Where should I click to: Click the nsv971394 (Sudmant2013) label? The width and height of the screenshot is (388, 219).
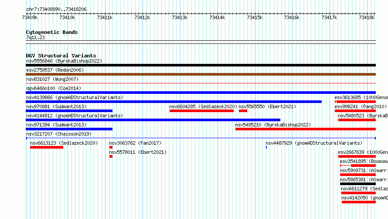[56, 125]
